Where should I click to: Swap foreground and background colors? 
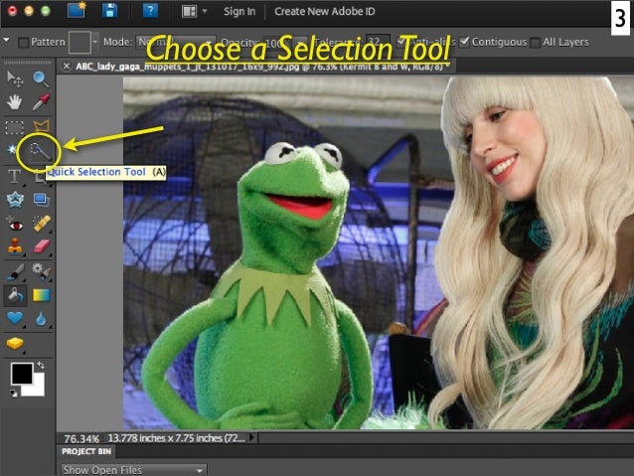41,365
